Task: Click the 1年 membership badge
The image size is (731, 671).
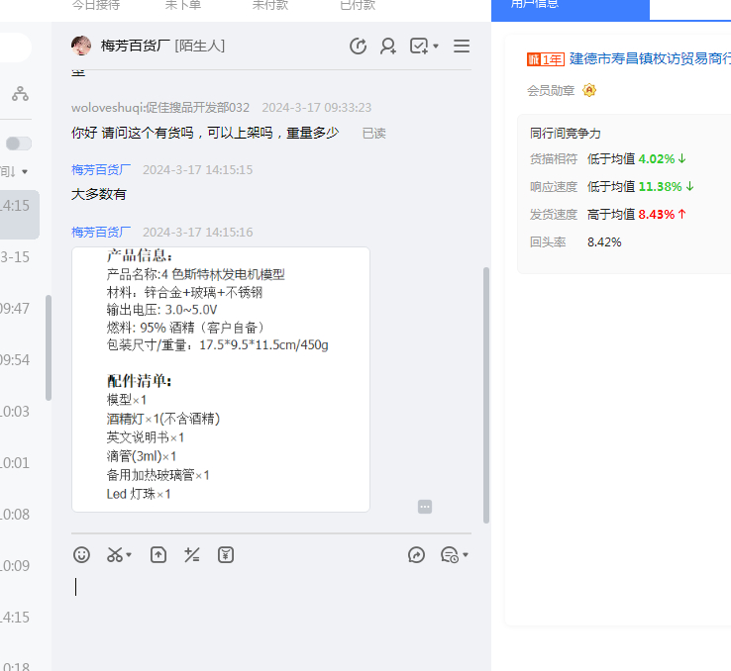Action: (x=546, y=59)
